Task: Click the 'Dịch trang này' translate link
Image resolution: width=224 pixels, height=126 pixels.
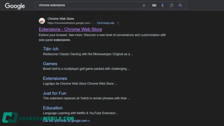Action: point(106,23)
